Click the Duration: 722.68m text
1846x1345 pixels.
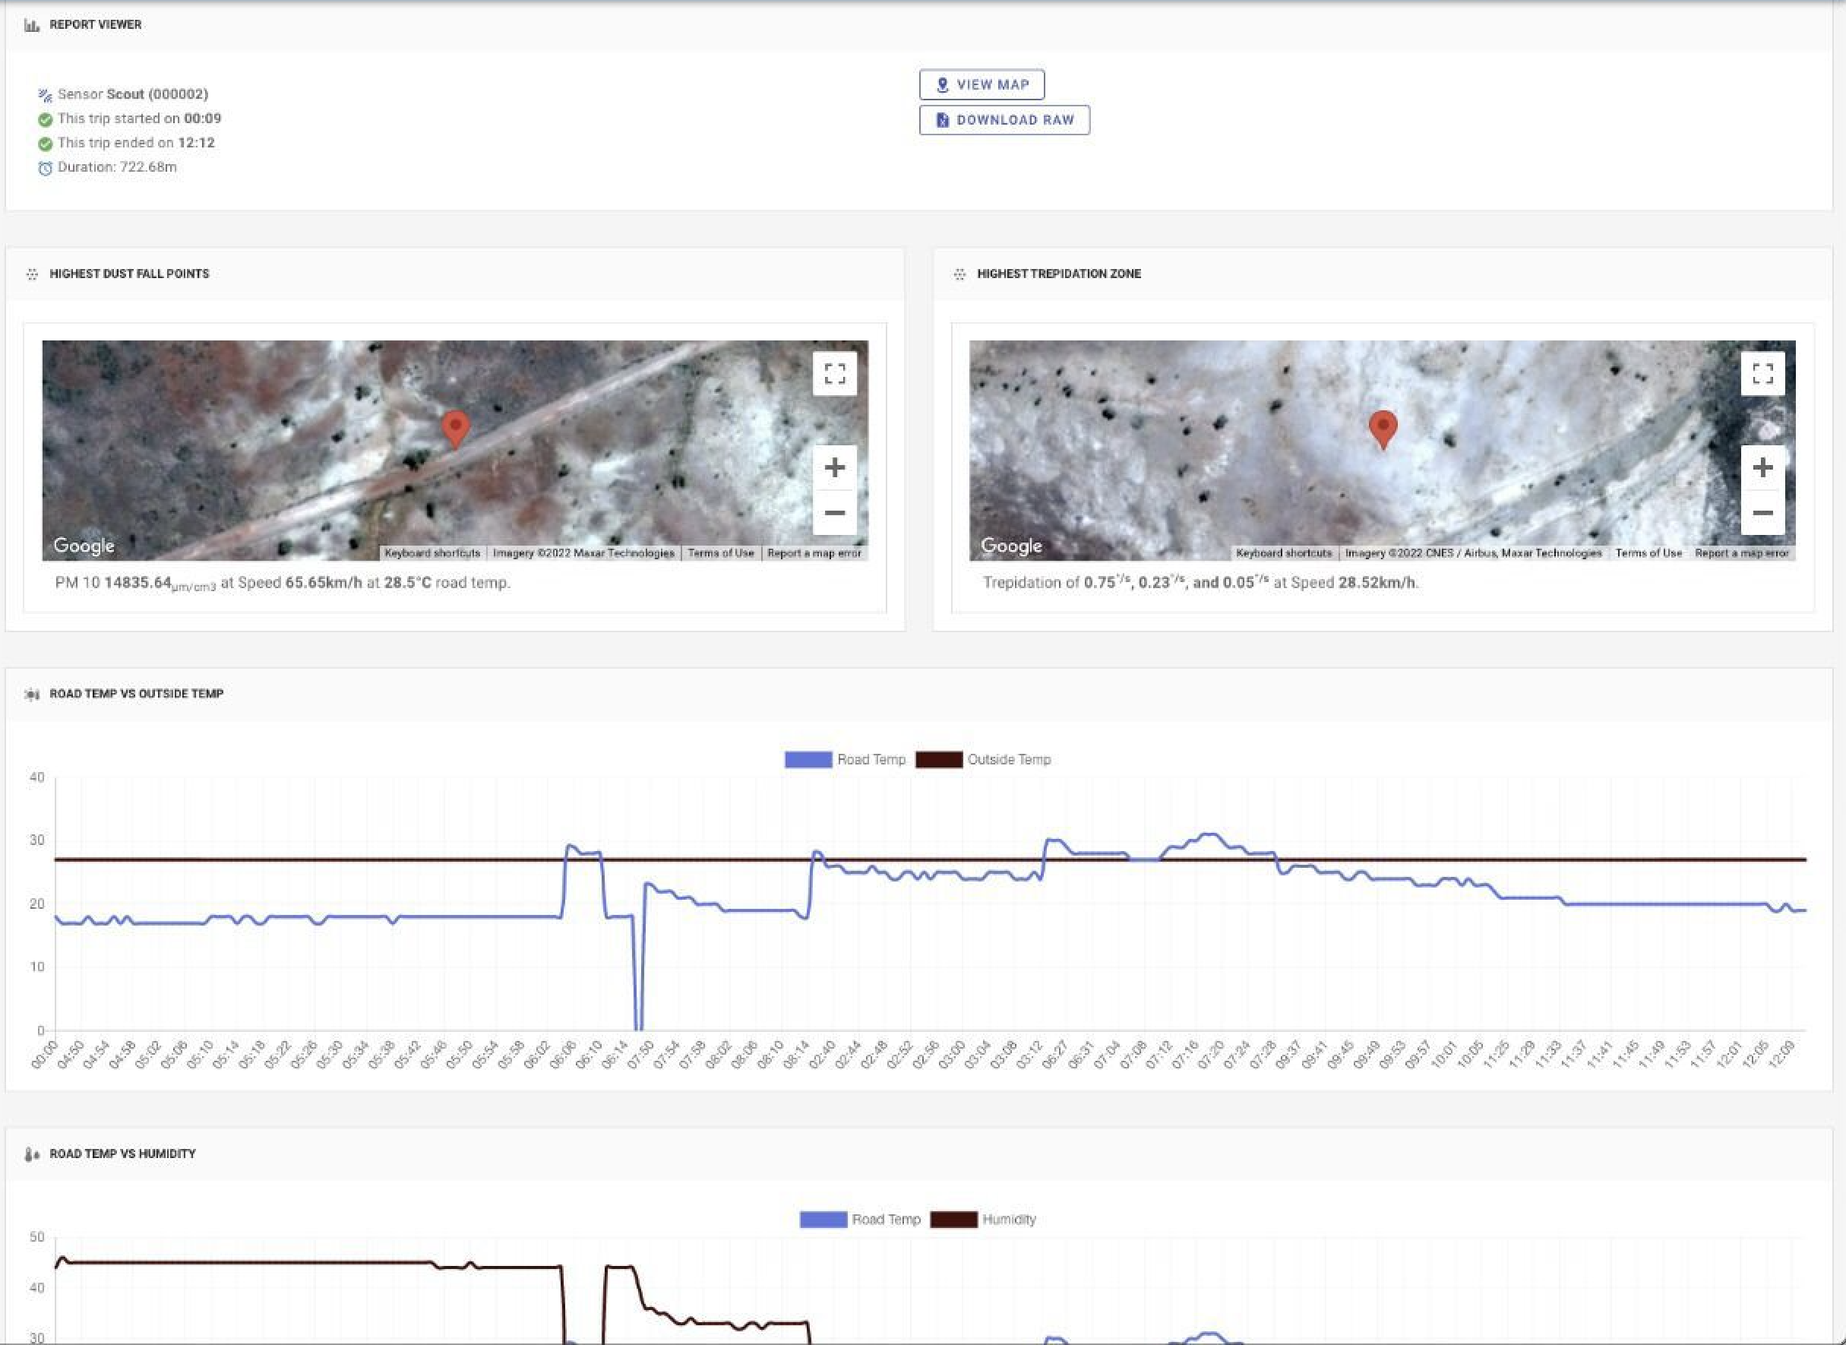pyautogui.click(x=117, y=167)
